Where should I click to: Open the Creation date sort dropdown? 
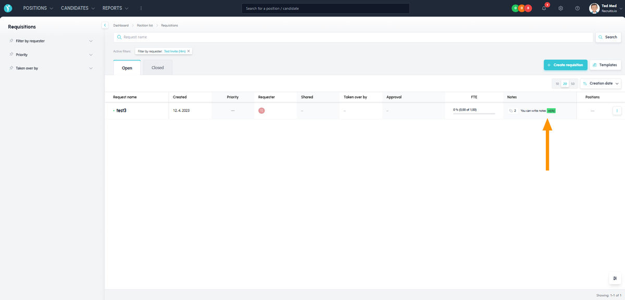click(601, 84)
